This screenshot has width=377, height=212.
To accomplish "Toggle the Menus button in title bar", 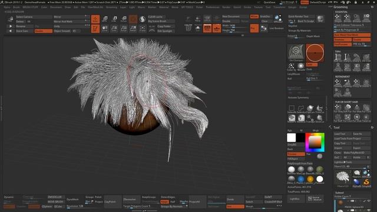I will point(305,2).
